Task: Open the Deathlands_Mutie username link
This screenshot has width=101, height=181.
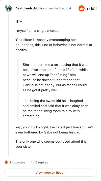Action: tap(29, 8)
